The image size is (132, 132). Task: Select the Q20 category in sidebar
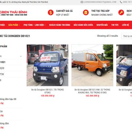coord(2,68)
